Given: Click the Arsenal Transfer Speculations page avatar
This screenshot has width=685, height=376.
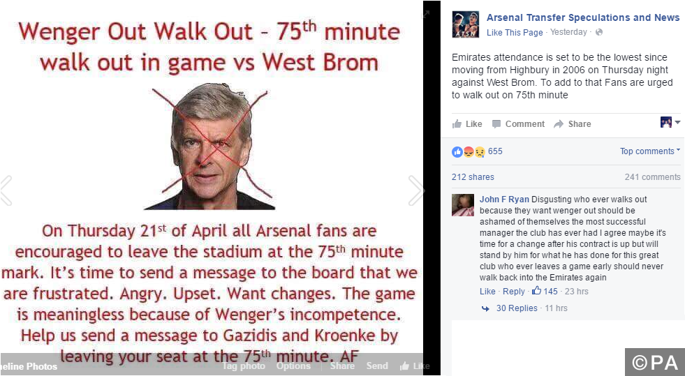Looking at the screenshot, I should pos(465,24).
